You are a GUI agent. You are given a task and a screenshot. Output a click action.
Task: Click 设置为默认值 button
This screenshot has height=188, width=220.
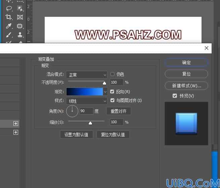pos(77,135)
